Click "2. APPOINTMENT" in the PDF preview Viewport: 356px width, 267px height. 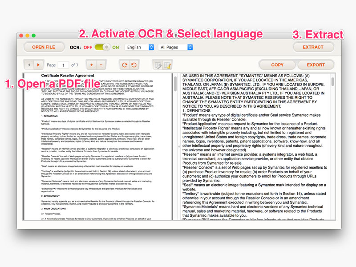coord(50,196)
